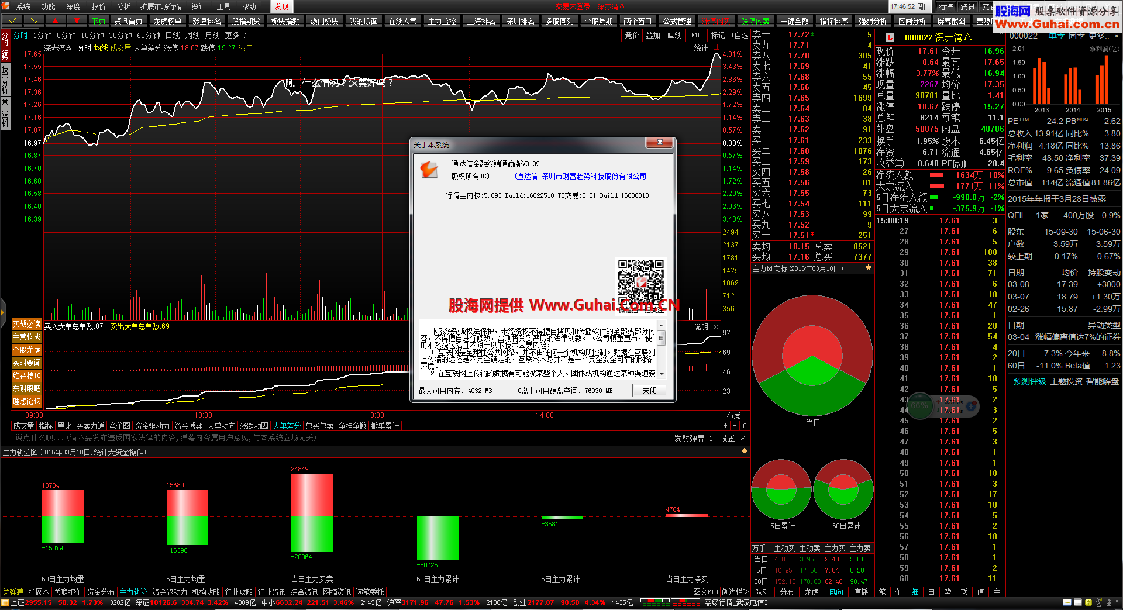Click 实战必读 left sidebar button
1123x610 pixels.
[27, 324]
